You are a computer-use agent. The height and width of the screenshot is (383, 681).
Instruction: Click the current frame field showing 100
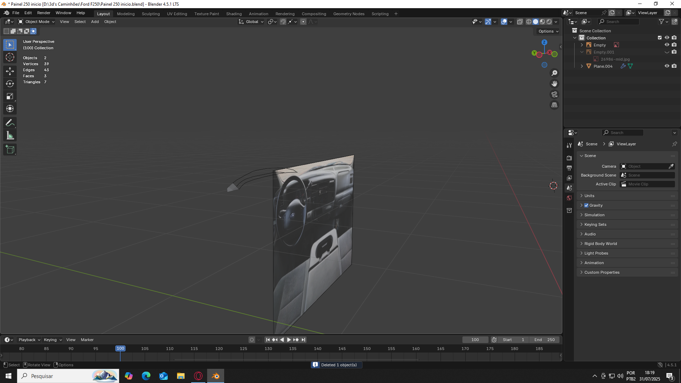475,340
